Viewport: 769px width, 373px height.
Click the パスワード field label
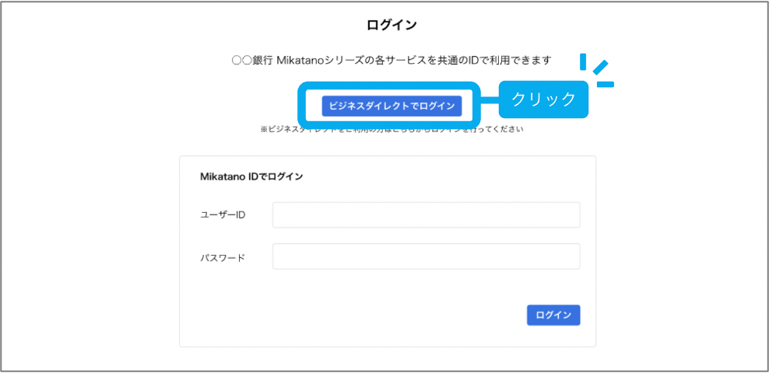pyautogui.click(x=223, y=257)
